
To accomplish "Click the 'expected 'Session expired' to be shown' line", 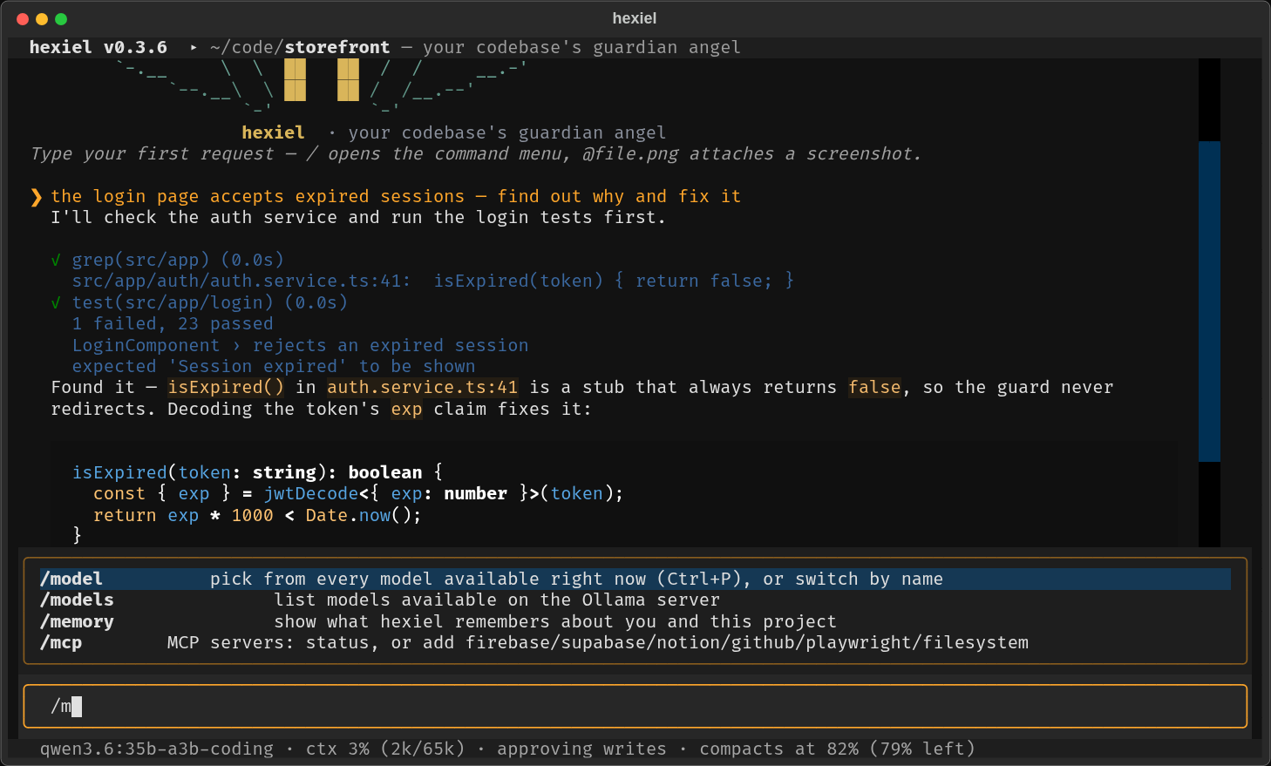I will click(x=274, y=366).
